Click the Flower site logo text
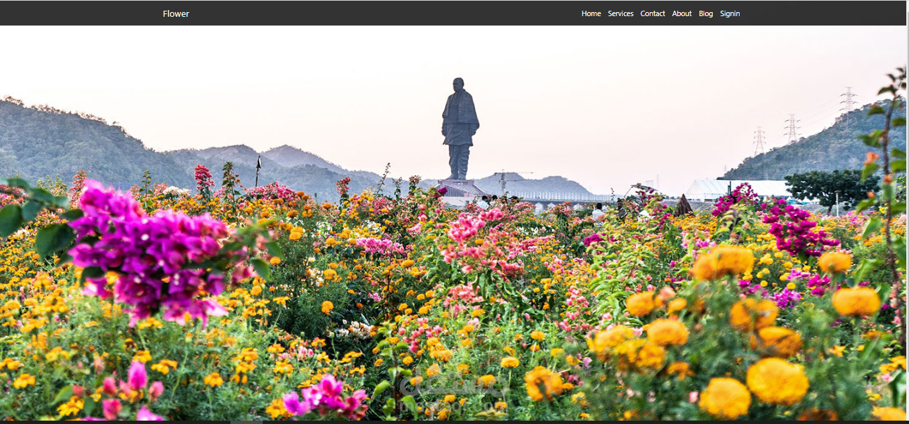This screenshot has width=909, height=424. 176,13
